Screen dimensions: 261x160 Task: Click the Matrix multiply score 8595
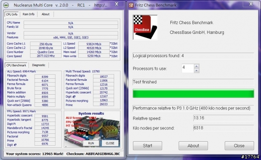(x=45, y=97)
